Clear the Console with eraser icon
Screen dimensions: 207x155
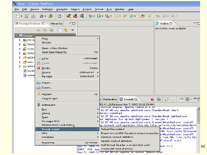point(173,99)
